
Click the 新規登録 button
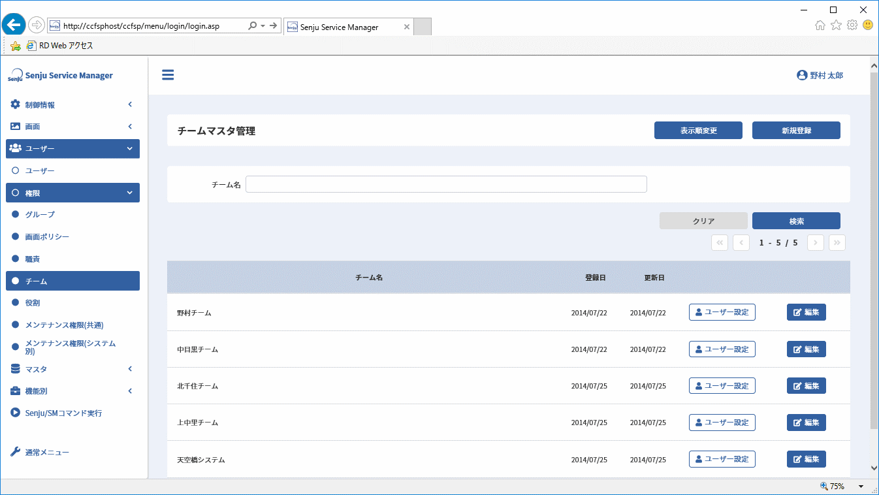coord(796,131)
